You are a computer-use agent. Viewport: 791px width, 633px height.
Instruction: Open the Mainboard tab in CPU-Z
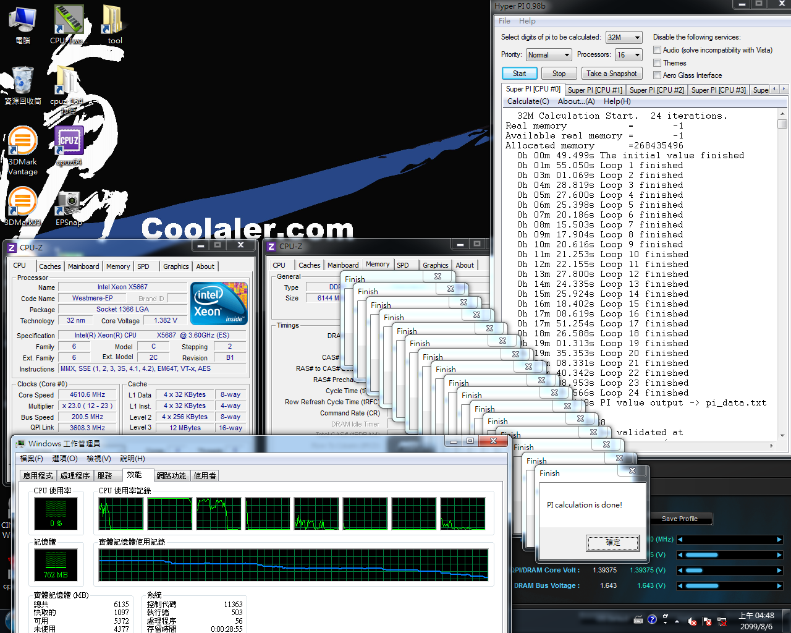83,266
